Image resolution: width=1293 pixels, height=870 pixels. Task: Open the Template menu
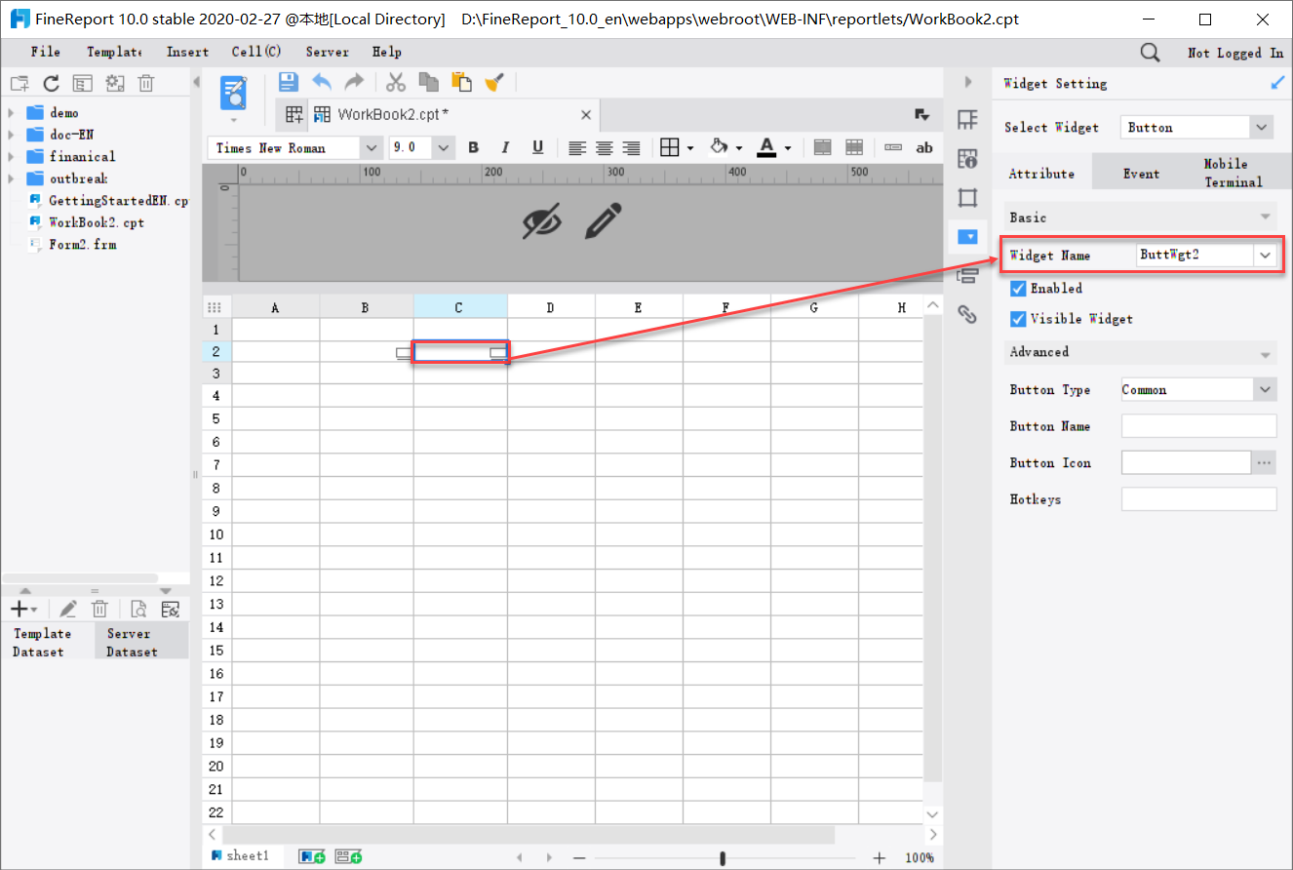(113, 52)
